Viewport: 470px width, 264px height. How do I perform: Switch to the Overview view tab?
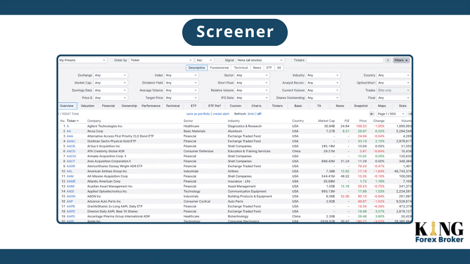click(x=67, y=106)
